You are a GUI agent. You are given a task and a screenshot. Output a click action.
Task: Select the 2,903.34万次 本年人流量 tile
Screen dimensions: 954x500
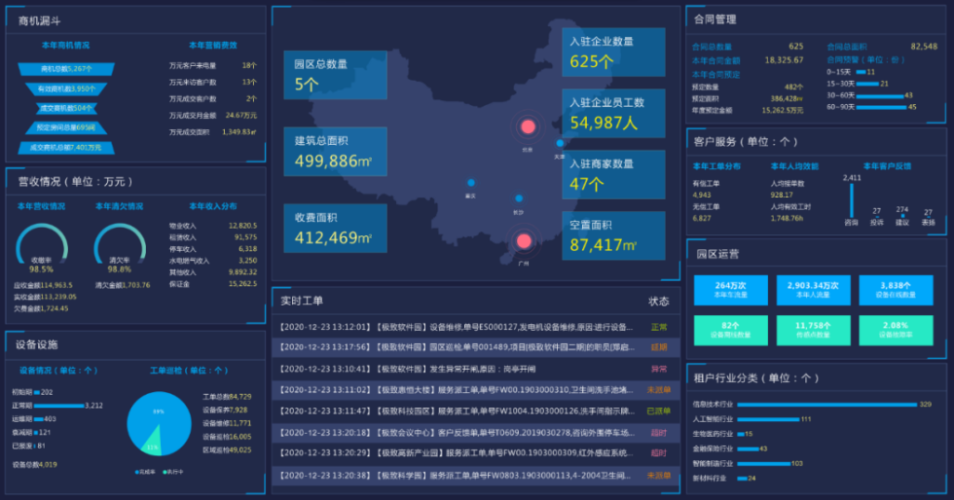813,290
